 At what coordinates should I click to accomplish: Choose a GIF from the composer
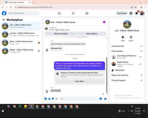click(57, 99)
